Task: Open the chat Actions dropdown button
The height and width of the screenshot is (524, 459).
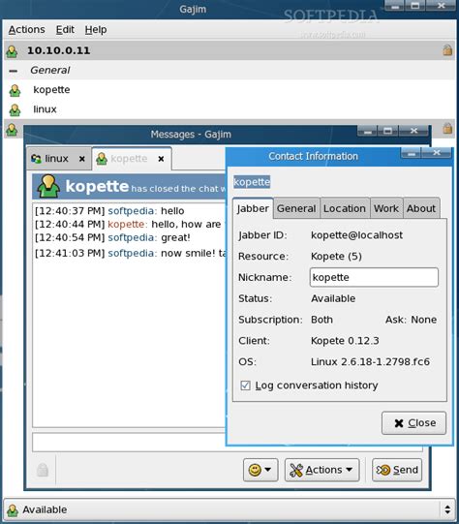Action: coord(322,470)
